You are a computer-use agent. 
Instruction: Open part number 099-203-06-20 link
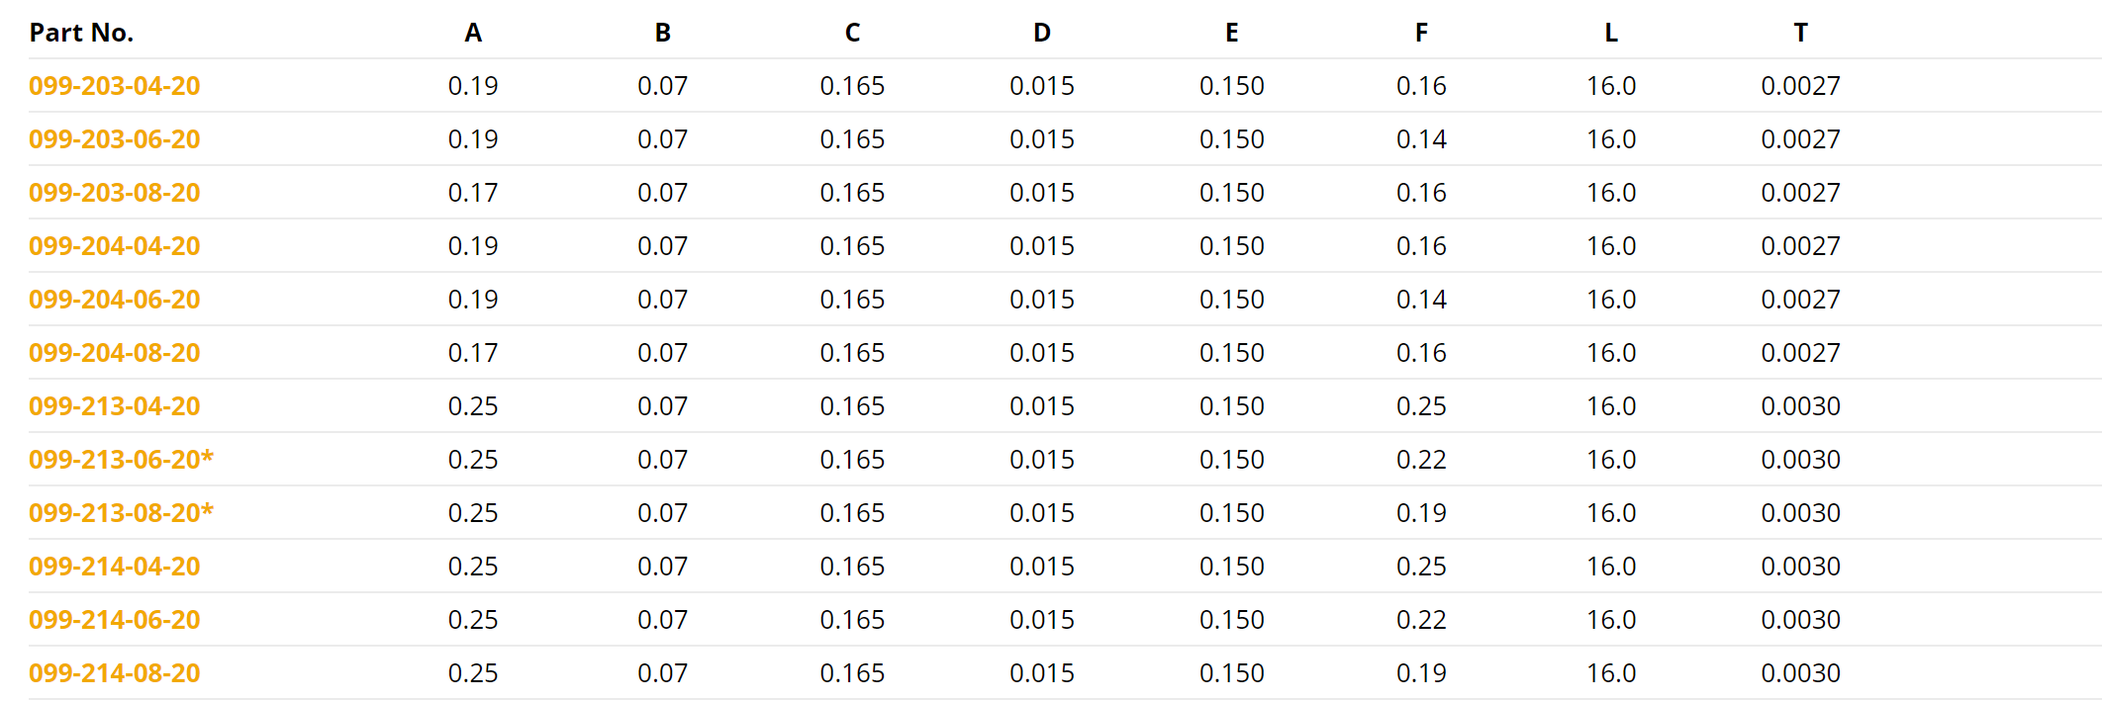tap(115, 139)
